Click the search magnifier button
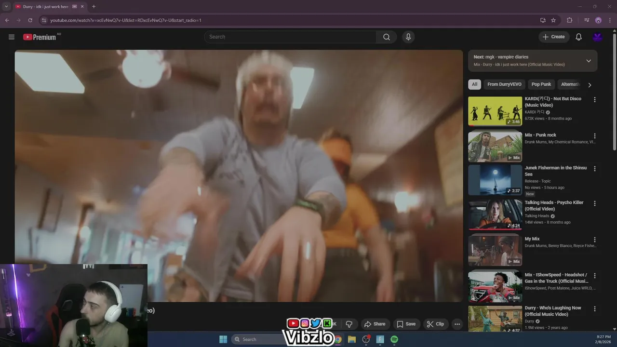Viewport: 617px width, 347px height. click(387, 37)
